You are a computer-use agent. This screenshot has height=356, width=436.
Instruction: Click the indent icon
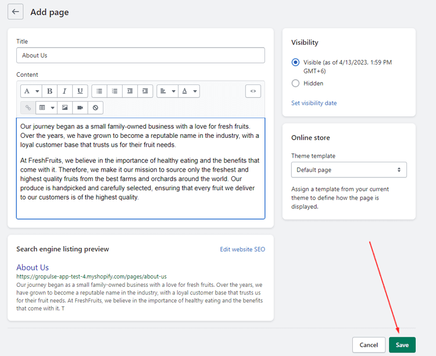pyautogui.click(x=145, y=91)
